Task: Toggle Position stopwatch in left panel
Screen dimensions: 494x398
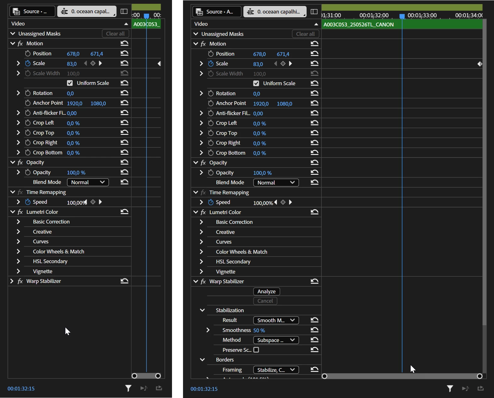Action: (x=28, y=53)
